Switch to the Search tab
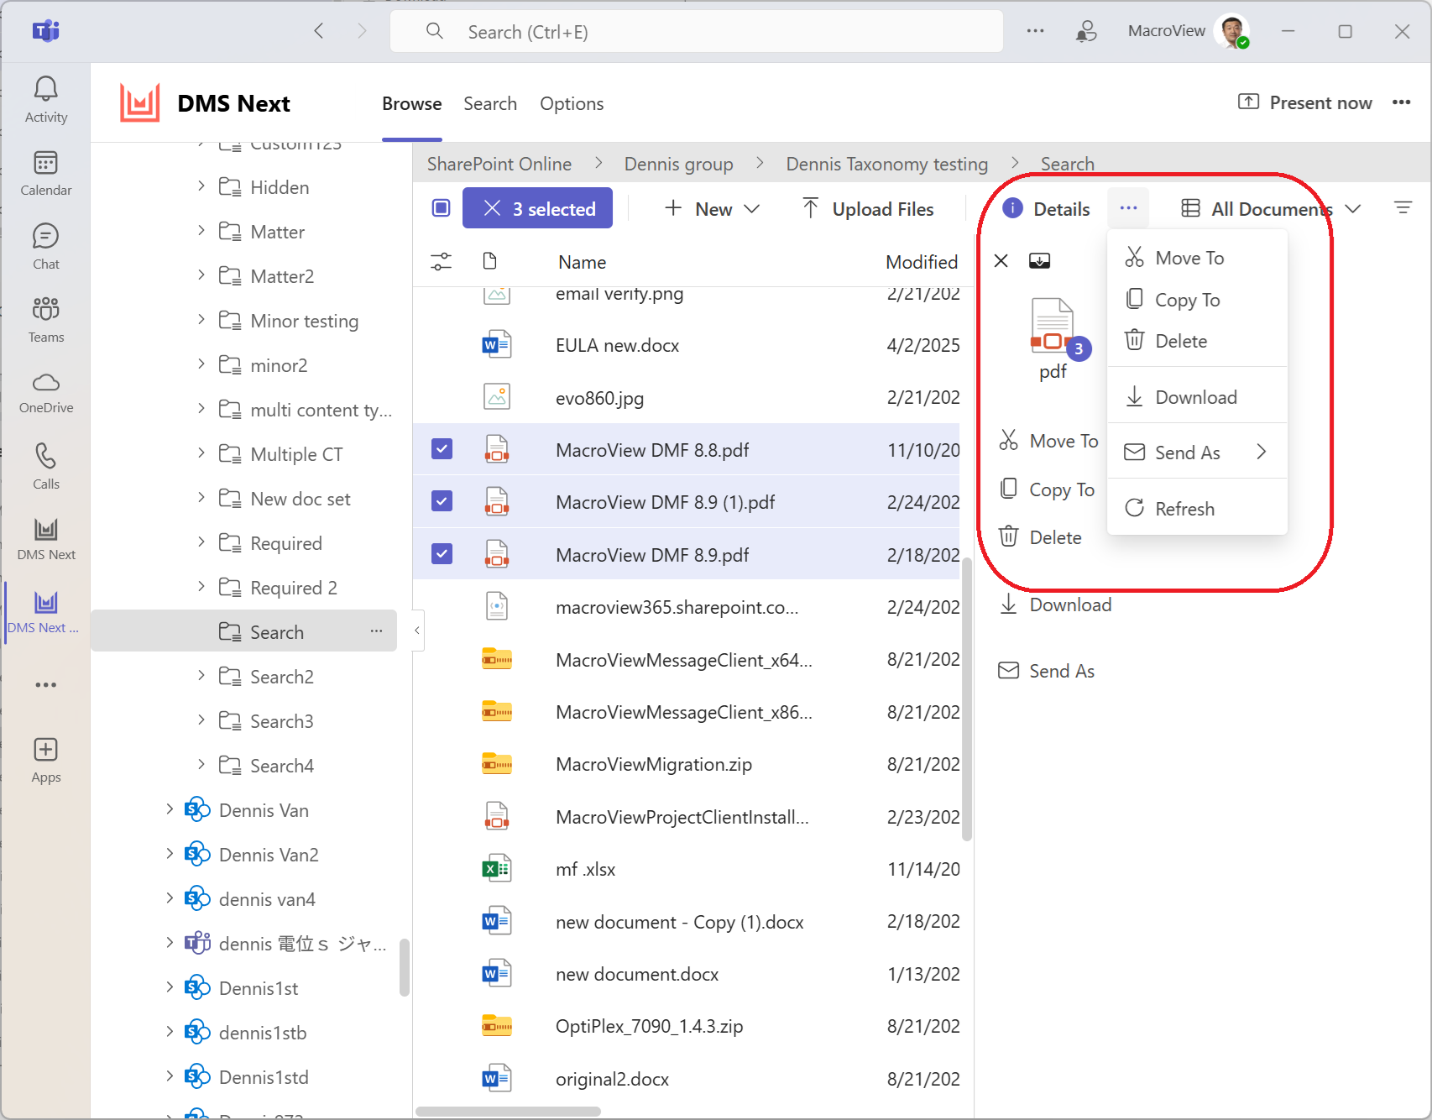Screen dimensions: 1432x1120 (x=490, y=104)
